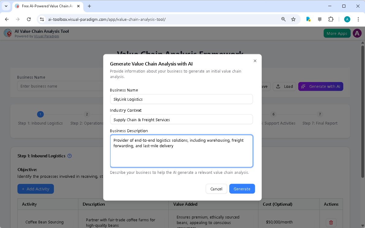Viewport: 365px width, 228px height.
Task: Open the More Apps menu
Action: [x=337, y=33]
